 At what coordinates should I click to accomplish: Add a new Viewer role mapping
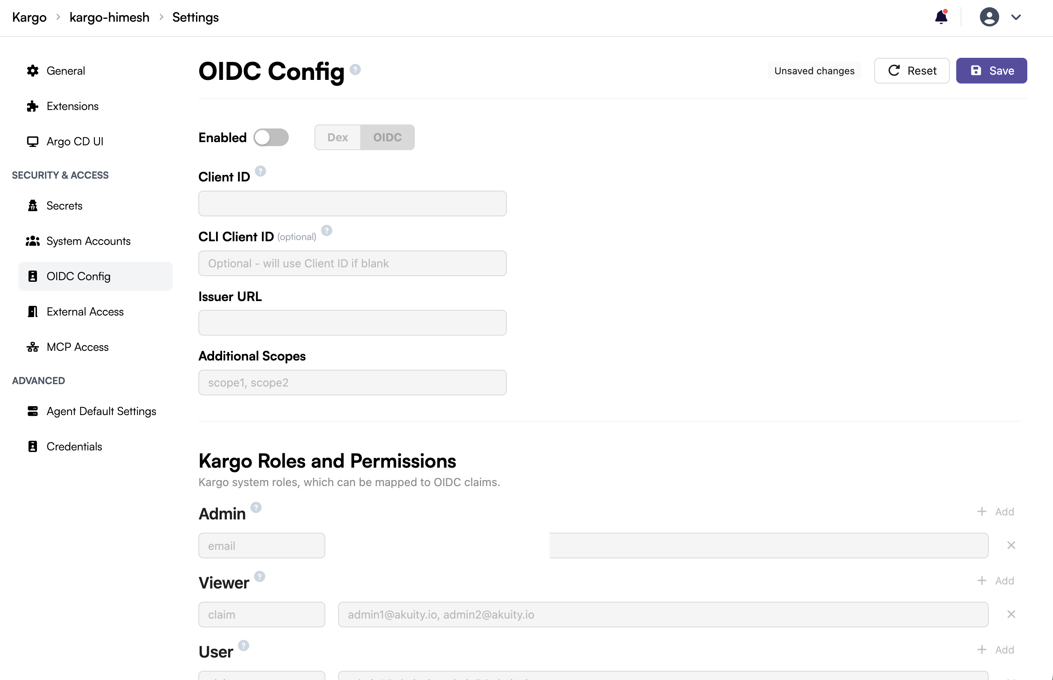[x=996, y=580]
